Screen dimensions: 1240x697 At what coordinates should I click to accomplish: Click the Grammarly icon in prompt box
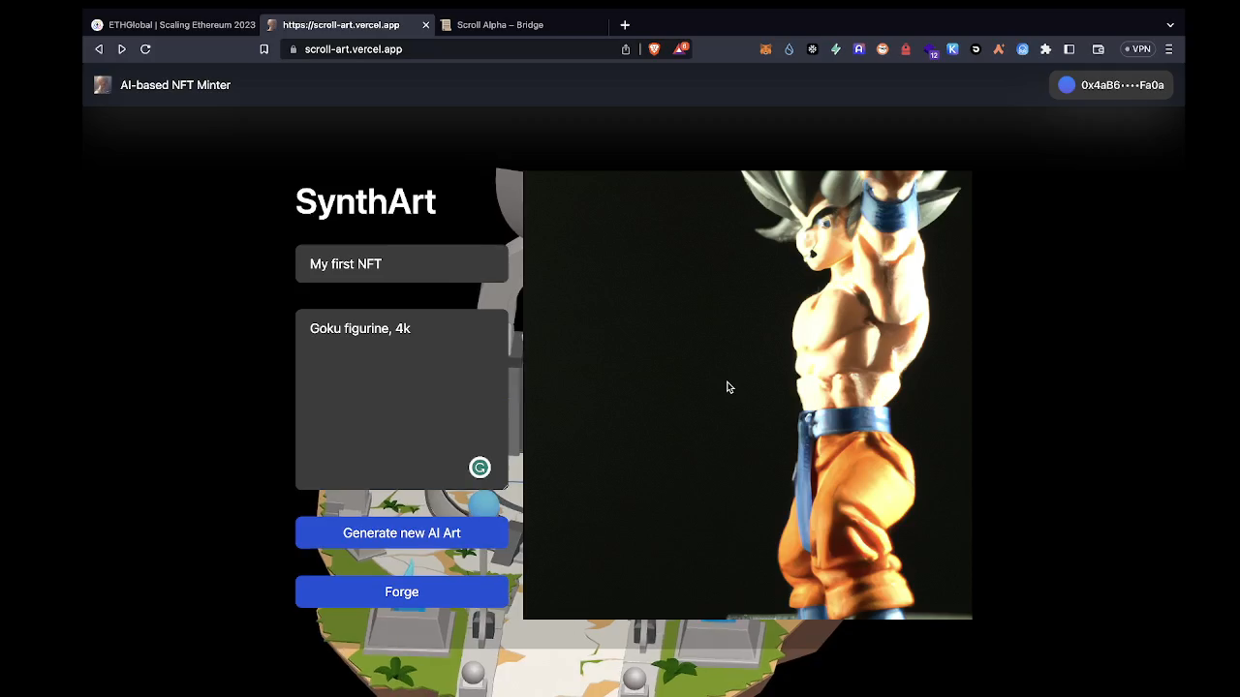pos(480,468)
